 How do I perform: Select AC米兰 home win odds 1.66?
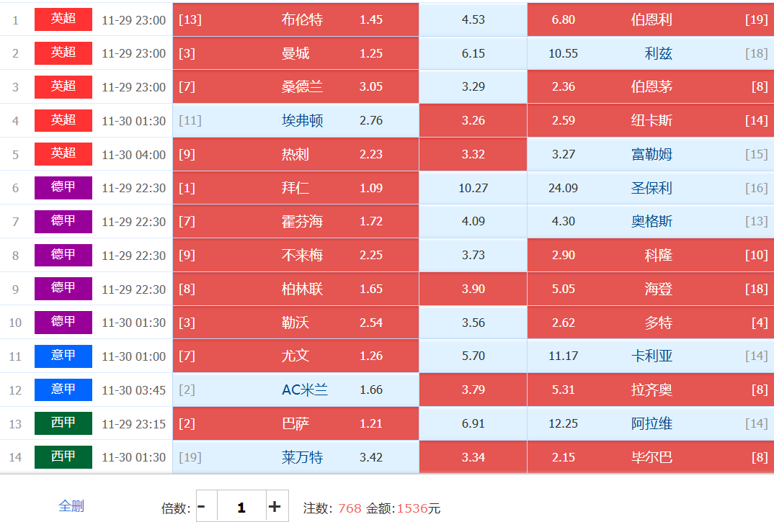pyautogui.click(x=295, y=390)
